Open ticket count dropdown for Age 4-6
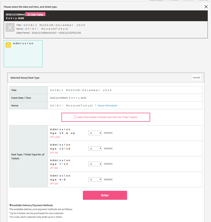 (95, 179)
